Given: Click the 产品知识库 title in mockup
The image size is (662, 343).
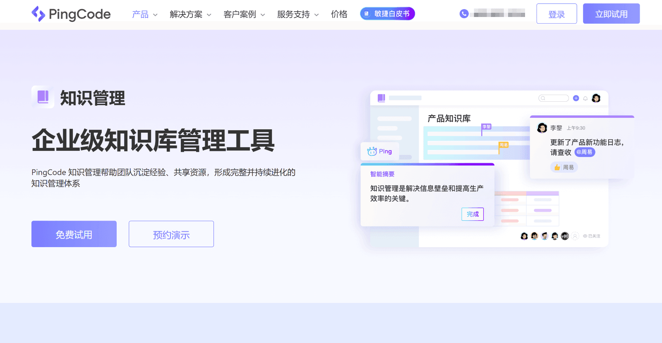Looking at the screenshot, I should pos(449,119).
